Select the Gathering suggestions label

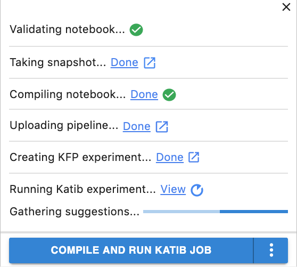pyautogui.click(x=75, y=212)
